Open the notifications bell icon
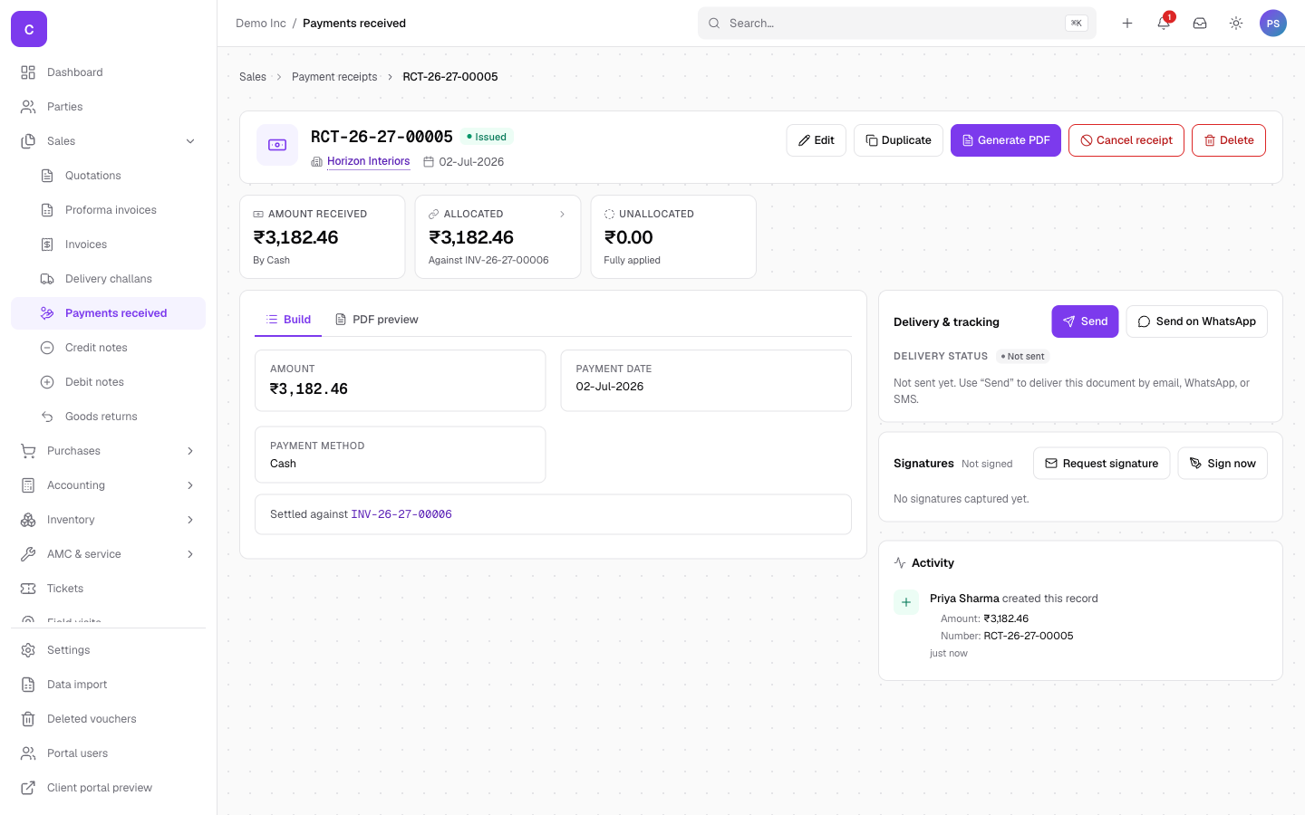The image size is (1305, 815). (x=1164, y=24)
